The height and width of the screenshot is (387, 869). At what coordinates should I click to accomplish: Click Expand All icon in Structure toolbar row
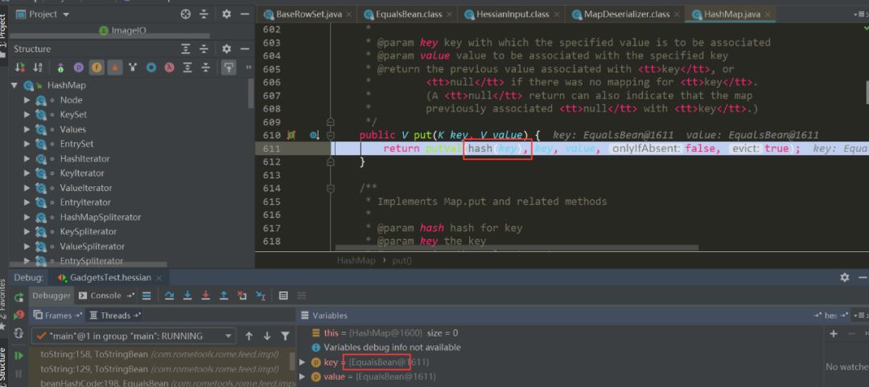pyautogui.click(x=187, y=67)
